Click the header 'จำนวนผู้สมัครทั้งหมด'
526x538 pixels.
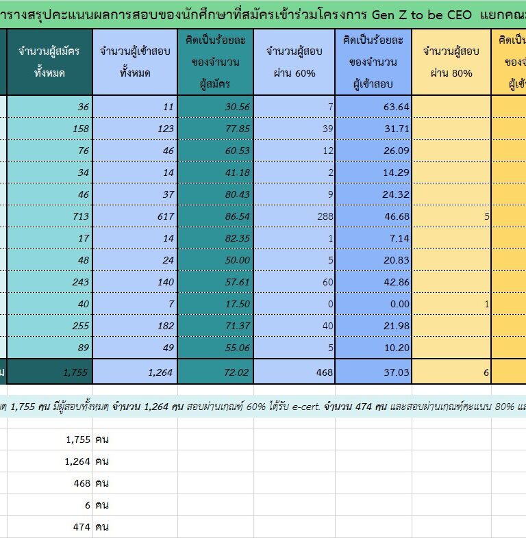pos(49,62)
